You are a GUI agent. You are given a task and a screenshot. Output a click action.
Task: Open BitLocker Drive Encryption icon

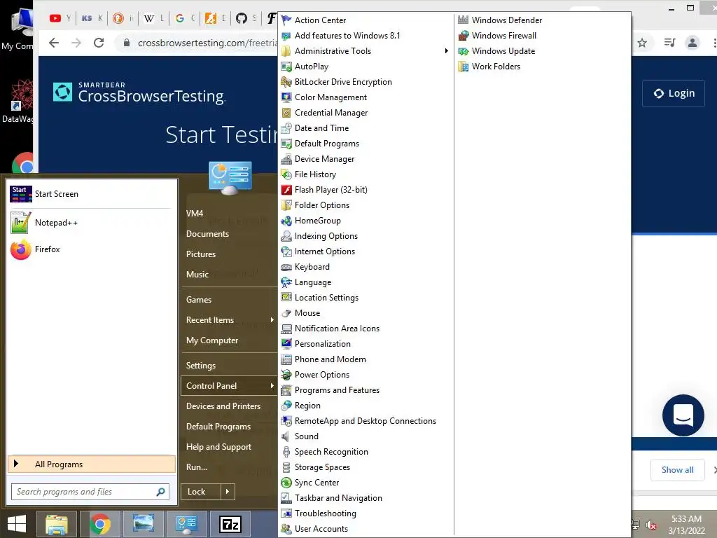pos(286,82)
